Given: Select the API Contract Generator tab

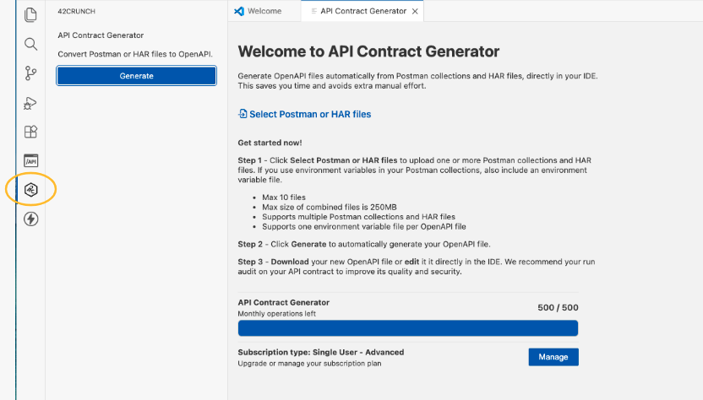Looking at the screenshot, I should click(x=362, y=11).
